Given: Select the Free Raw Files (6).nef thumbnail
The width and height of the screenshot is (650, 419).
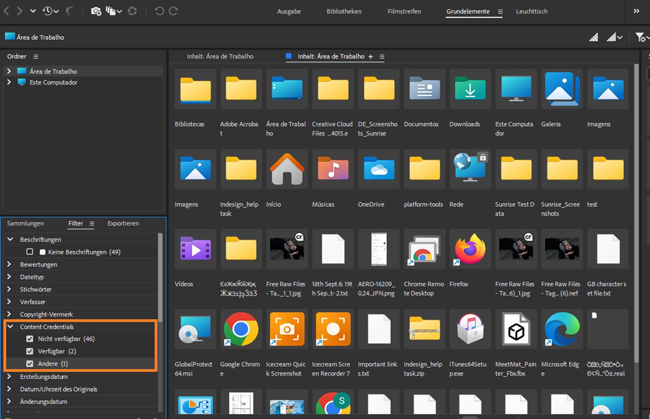Looking at the screenshot, I should click(562, 249).
